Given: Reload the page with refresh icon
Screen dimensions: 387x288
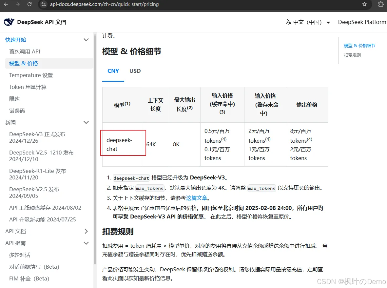Looking at the screenshot, I should click(29, 4).
